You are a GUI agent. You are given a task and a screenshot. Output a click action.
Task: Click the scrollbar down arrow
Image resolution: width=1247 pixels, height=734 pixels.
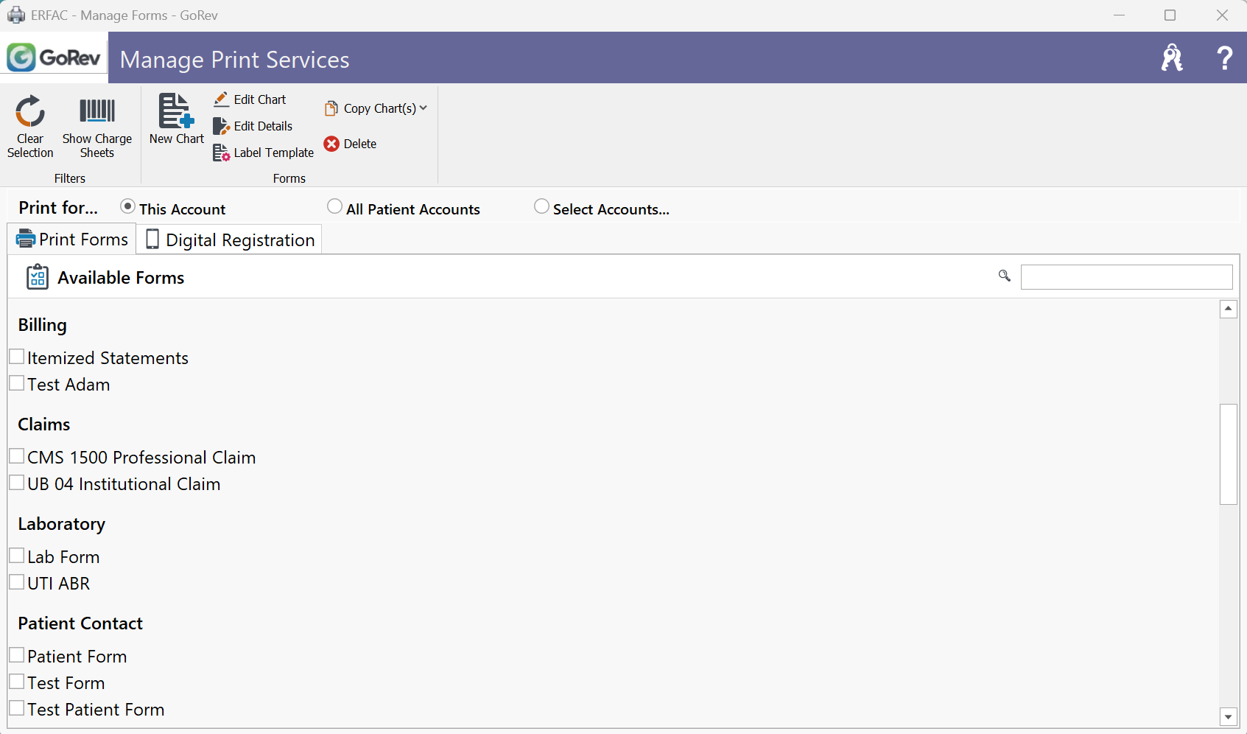pyautogui.click(x=1228, y=716)
